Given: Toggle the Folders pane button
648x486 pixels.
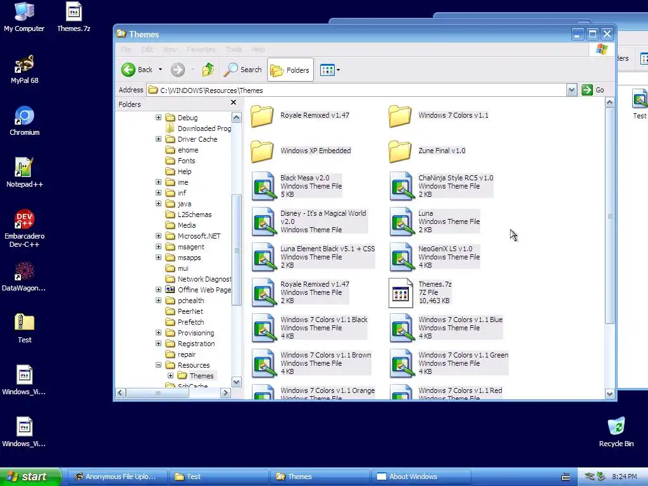Looking at the screenshot, I should point(290,70).
